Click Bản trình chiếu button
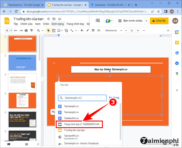Screen dimensions: 182x148 (x=131, y=21)
